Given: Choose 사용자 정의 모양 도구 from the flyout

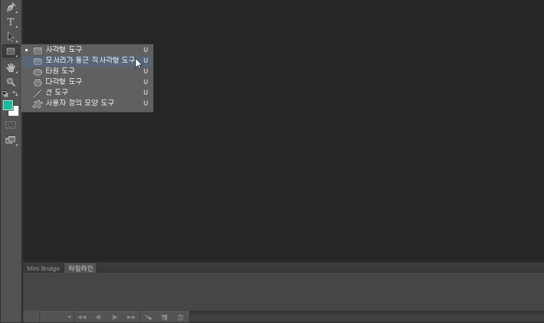Looking at the screenshot, I should point(87,103).
